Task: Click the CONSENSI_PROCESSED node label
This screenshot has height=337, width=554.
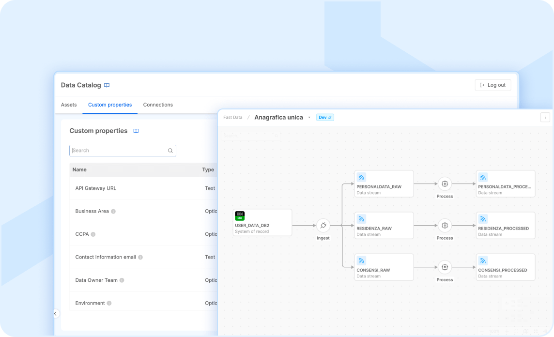Action: pyautogui.click(x=502, y=270)
